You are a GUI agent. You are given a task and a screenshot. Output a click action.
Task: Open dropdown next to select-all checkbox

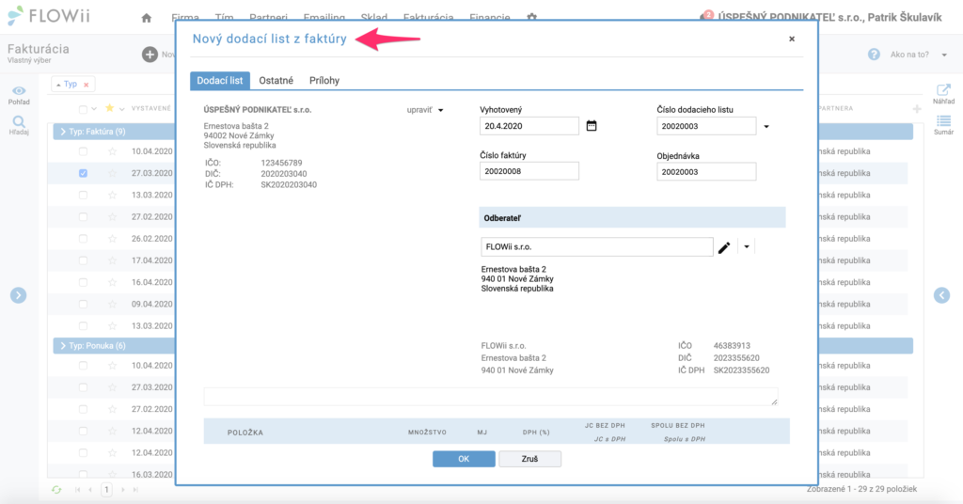94,109
